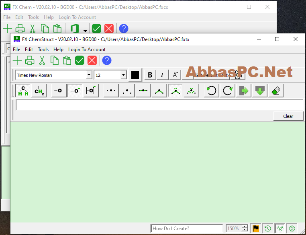The width and height of the screenshot is (306, 235).
Task: Click the green down-arrow flip icon
Action: 259,91
